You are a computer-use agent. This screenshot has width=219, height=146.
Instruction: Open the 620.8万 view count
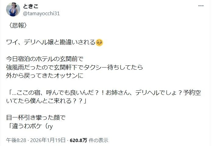click(x=78, y=140)
